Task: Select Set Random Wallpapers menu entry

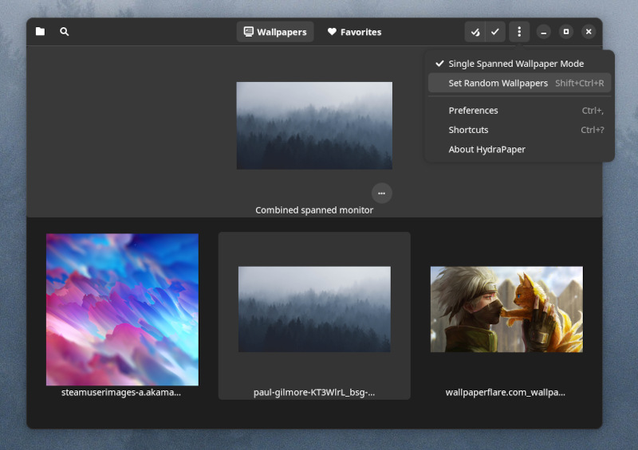Action: click(520, 84)
